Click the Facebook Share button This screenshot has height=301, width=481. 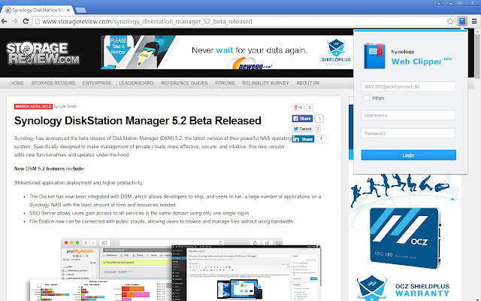tap(301, 118)
